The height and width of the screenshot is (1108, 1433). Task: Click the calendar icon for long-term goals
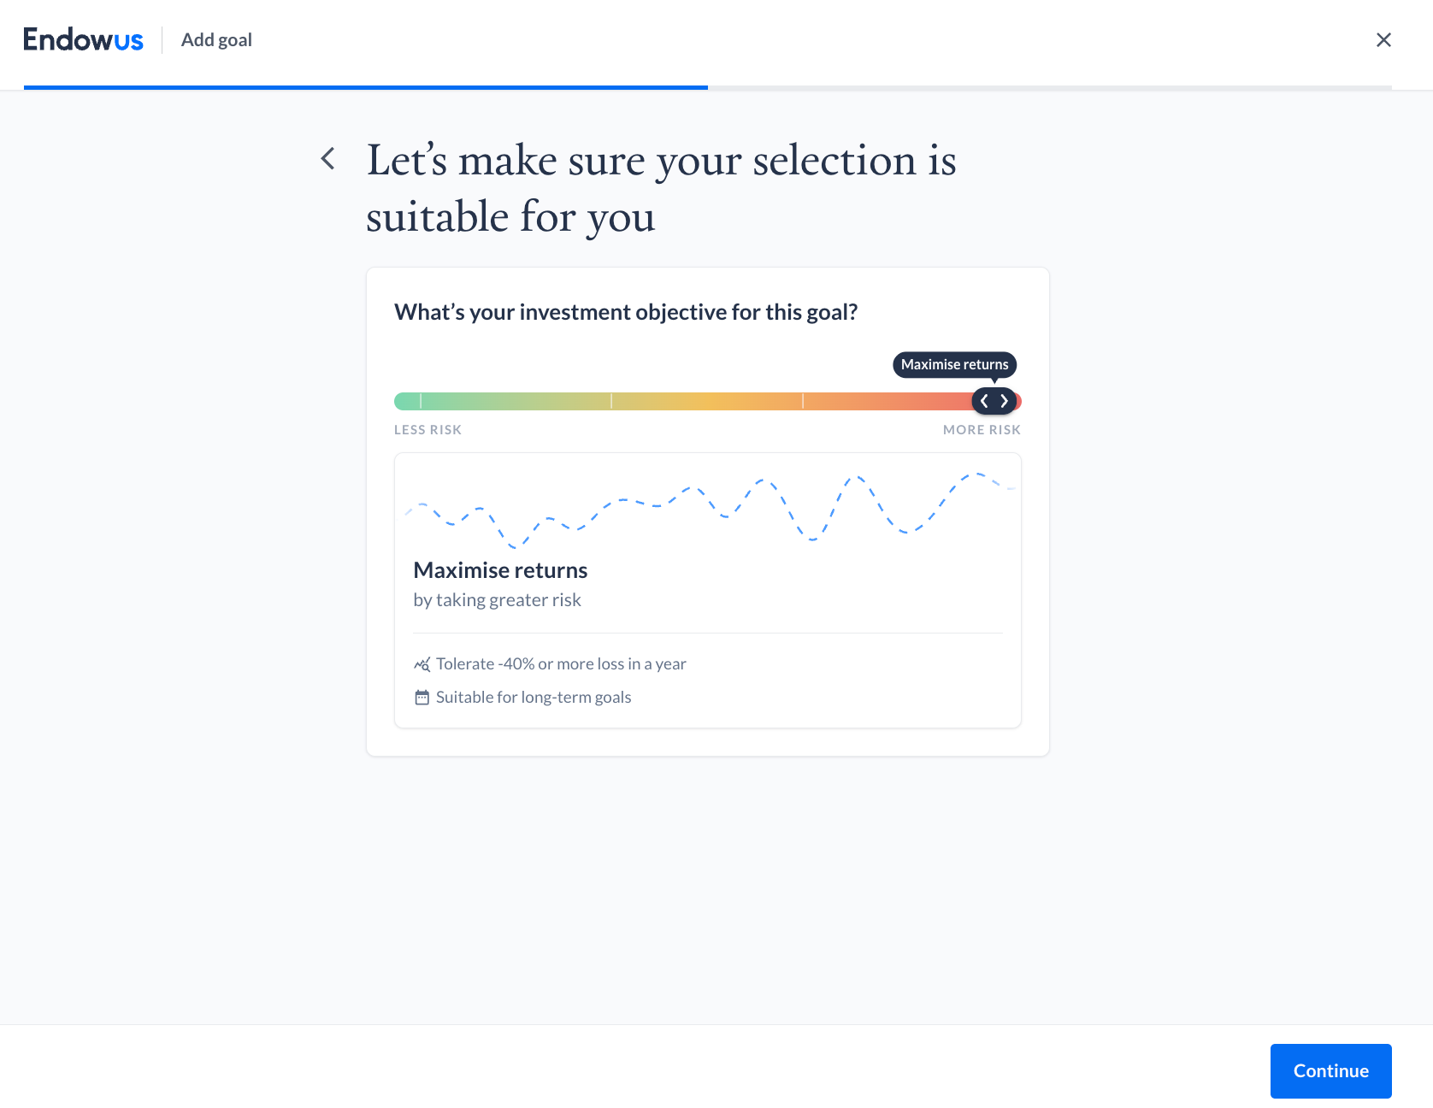(422, 698)
